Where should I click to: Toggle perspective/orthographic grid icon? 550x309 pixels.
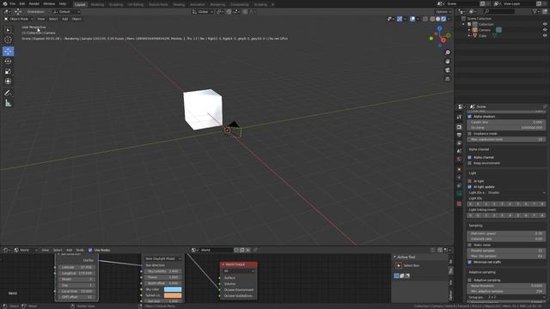pos(447,79)
